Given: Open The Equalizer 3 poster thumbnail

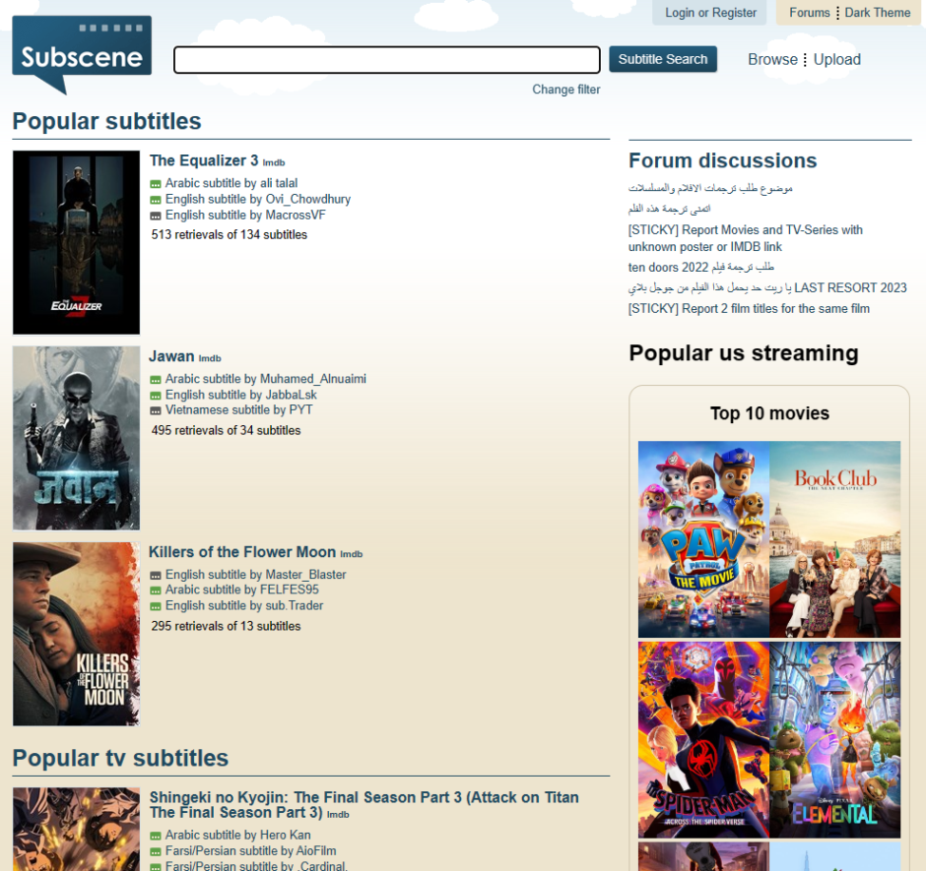Looking at the screenshot, I should pos(76,242).
